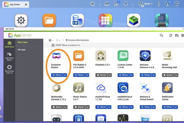Open Volume-Informationen
The height and width of the screenshot is (123, 184).
(77, 40)
